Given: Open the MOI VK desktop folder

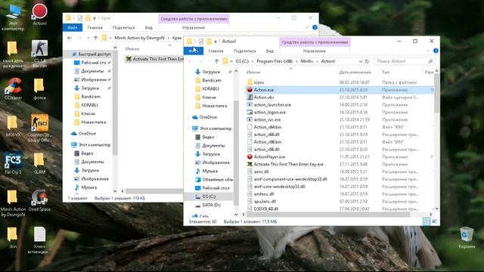Looking at the screenshot, I should pos(13,126).
